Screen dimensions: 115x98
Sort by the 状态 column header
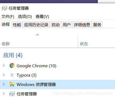click(97, 41)
